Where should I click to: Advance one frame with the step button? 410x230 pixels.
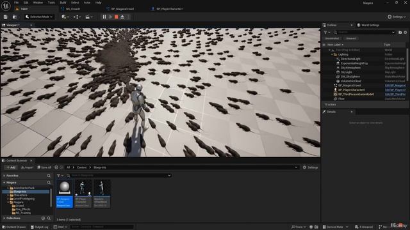[x=110, y=17]
